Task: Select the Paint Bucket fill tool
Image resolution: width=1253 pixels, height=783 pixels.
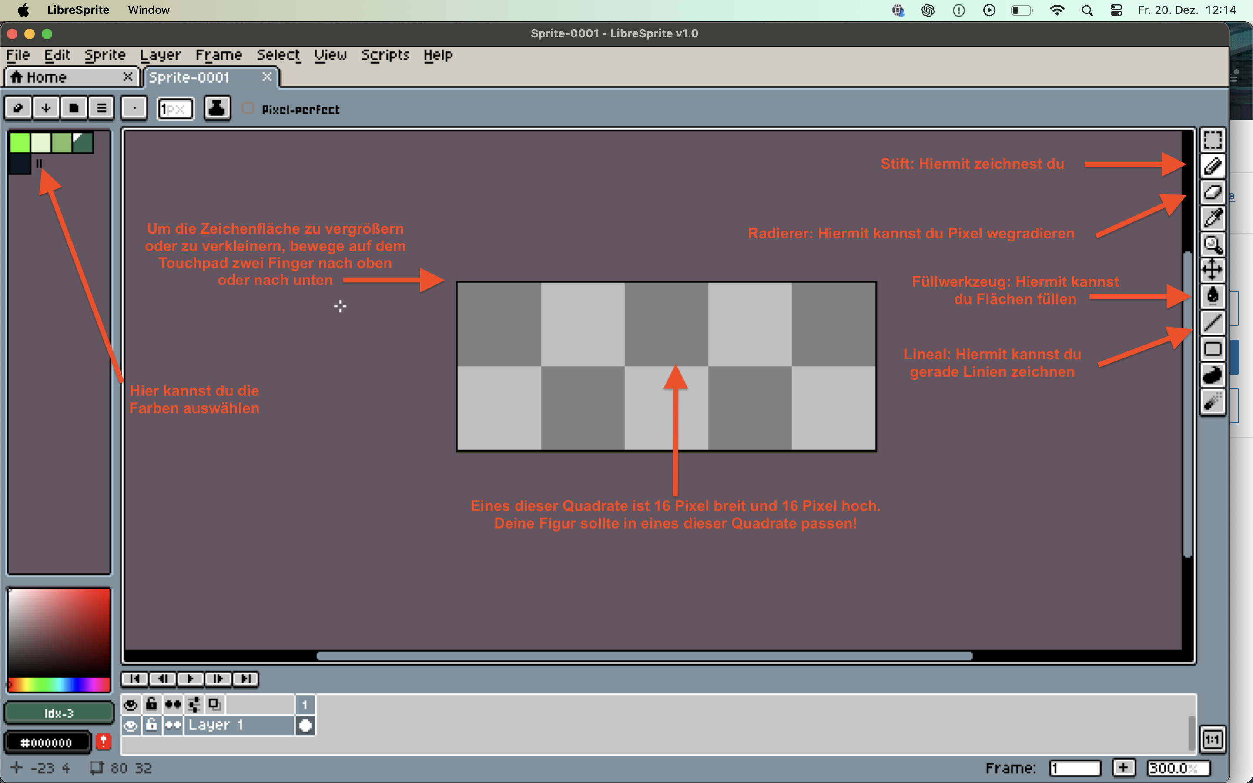Action: coord(1212,296)
